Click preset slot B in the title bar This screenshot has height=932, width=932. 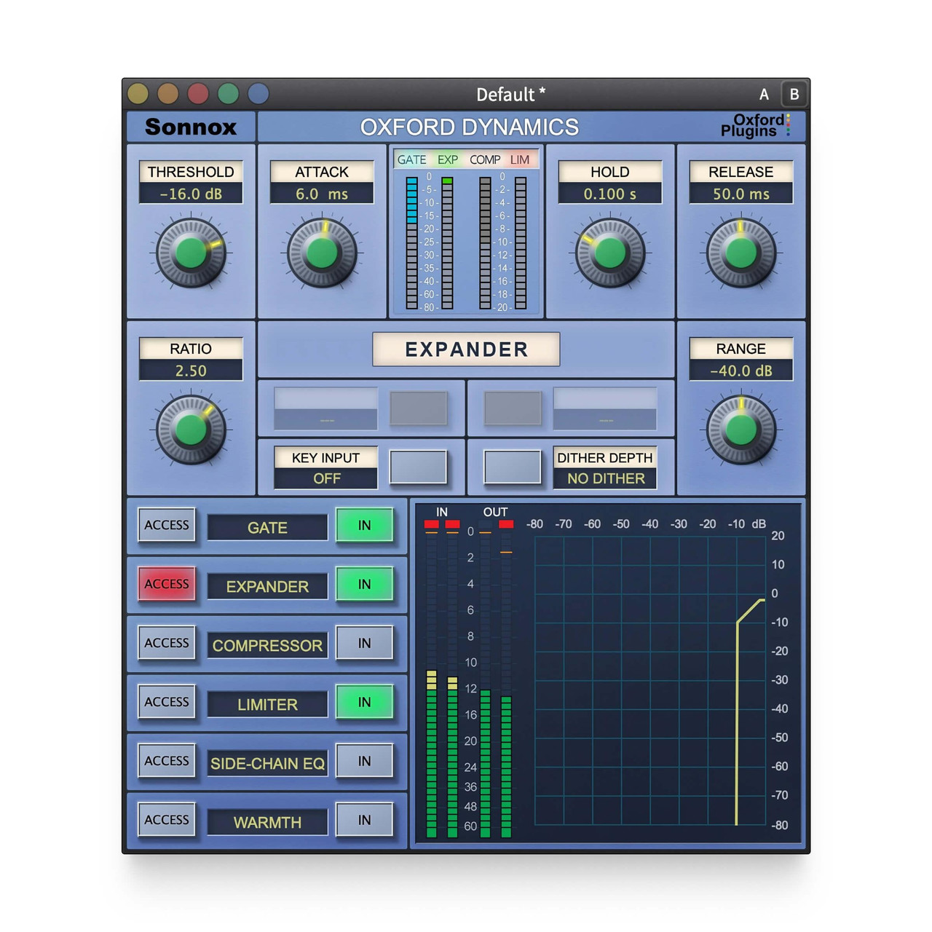[x=794, y=94]
